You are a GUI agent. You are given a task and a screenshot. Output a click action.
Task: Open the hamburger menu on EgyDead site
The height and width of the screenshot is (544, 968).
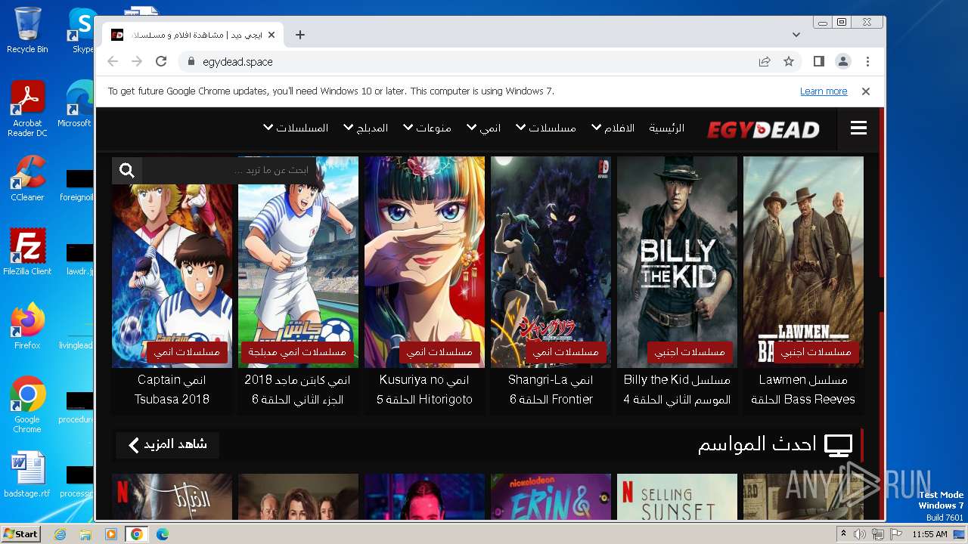click(x=858, y=128)
